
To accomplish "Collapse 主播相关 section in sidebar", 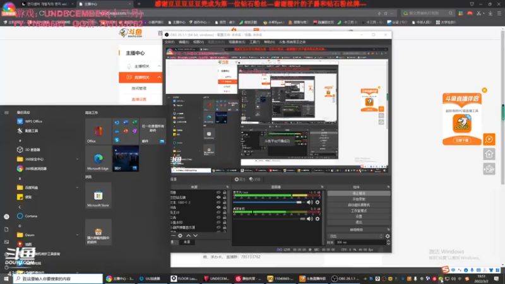I will click(x=159, y=66).
